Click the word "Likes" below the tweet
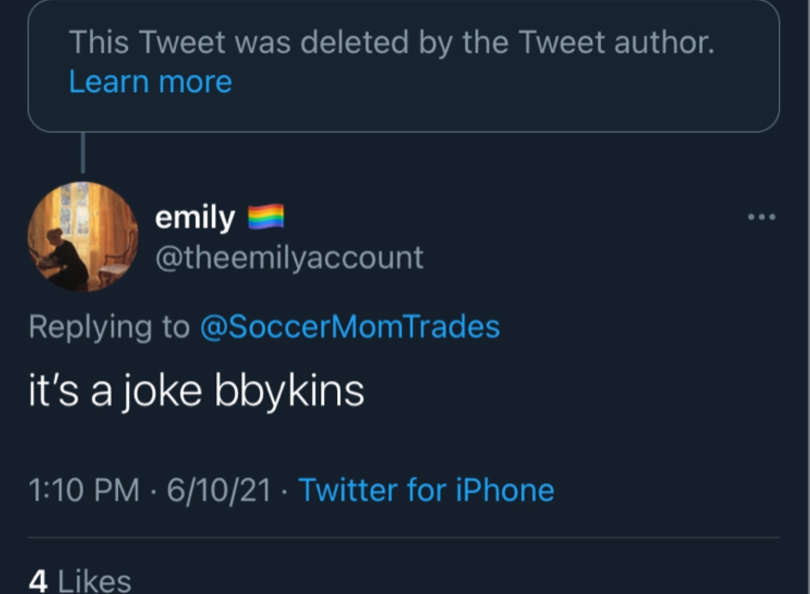The width and height of the screenshot is (810, 594). point(94,581)
